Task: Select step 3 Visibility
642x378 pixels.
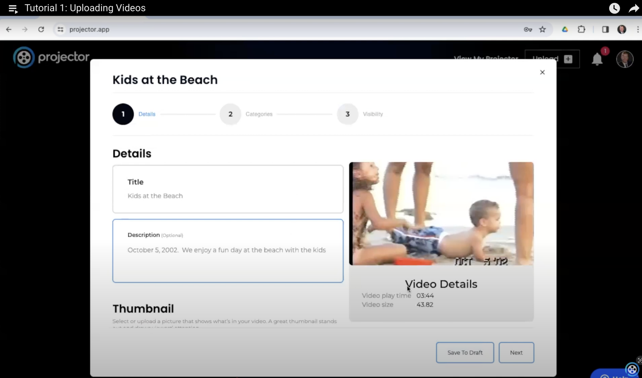Action: coord(348,114)
